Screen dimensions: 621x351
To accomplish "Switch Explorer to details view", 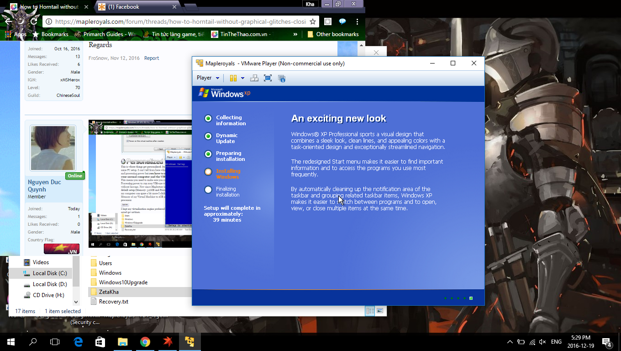I will [370, 311].
